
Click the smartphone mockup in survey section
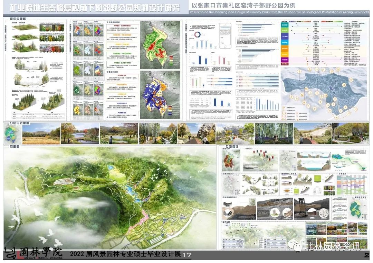[226, 36]
